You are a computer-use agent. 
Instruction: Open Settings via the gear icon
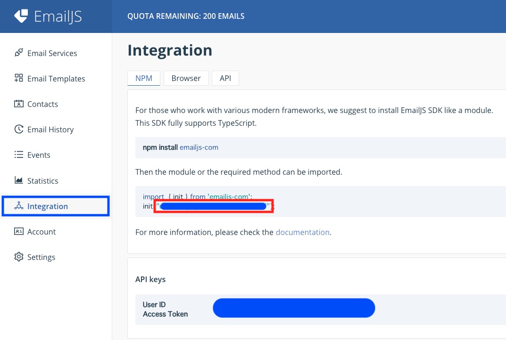18,257
